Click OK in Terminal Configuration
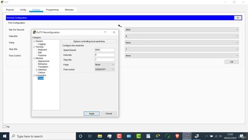 [232, 62]
